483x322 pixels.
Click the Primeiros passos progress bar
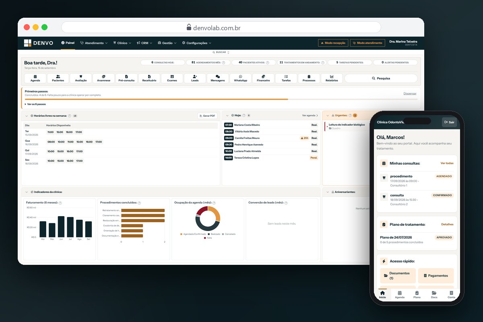pyautogui.click(x=221, y=99)
